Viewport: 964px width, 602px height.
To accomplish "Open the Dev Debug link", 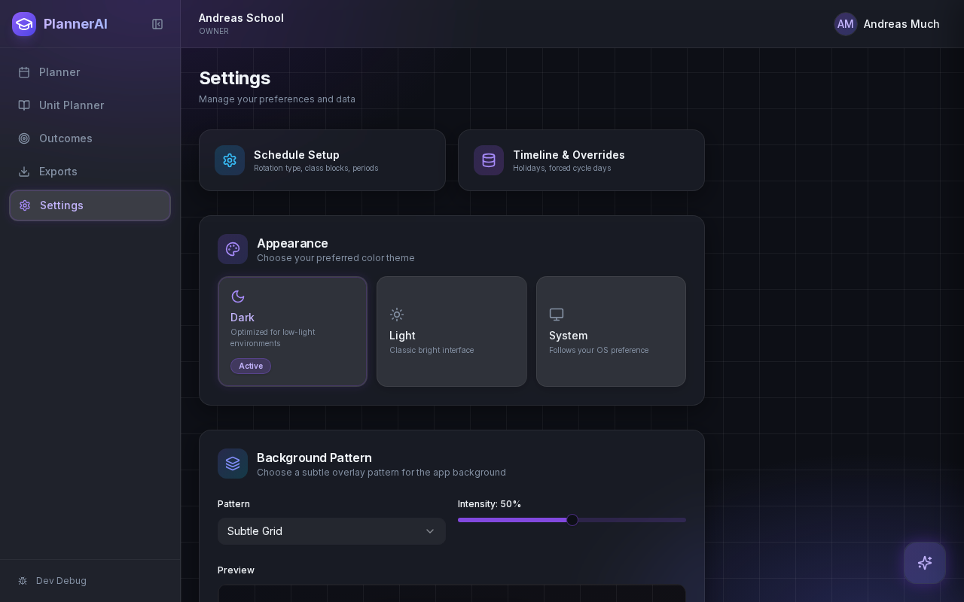I will [61, 581].
